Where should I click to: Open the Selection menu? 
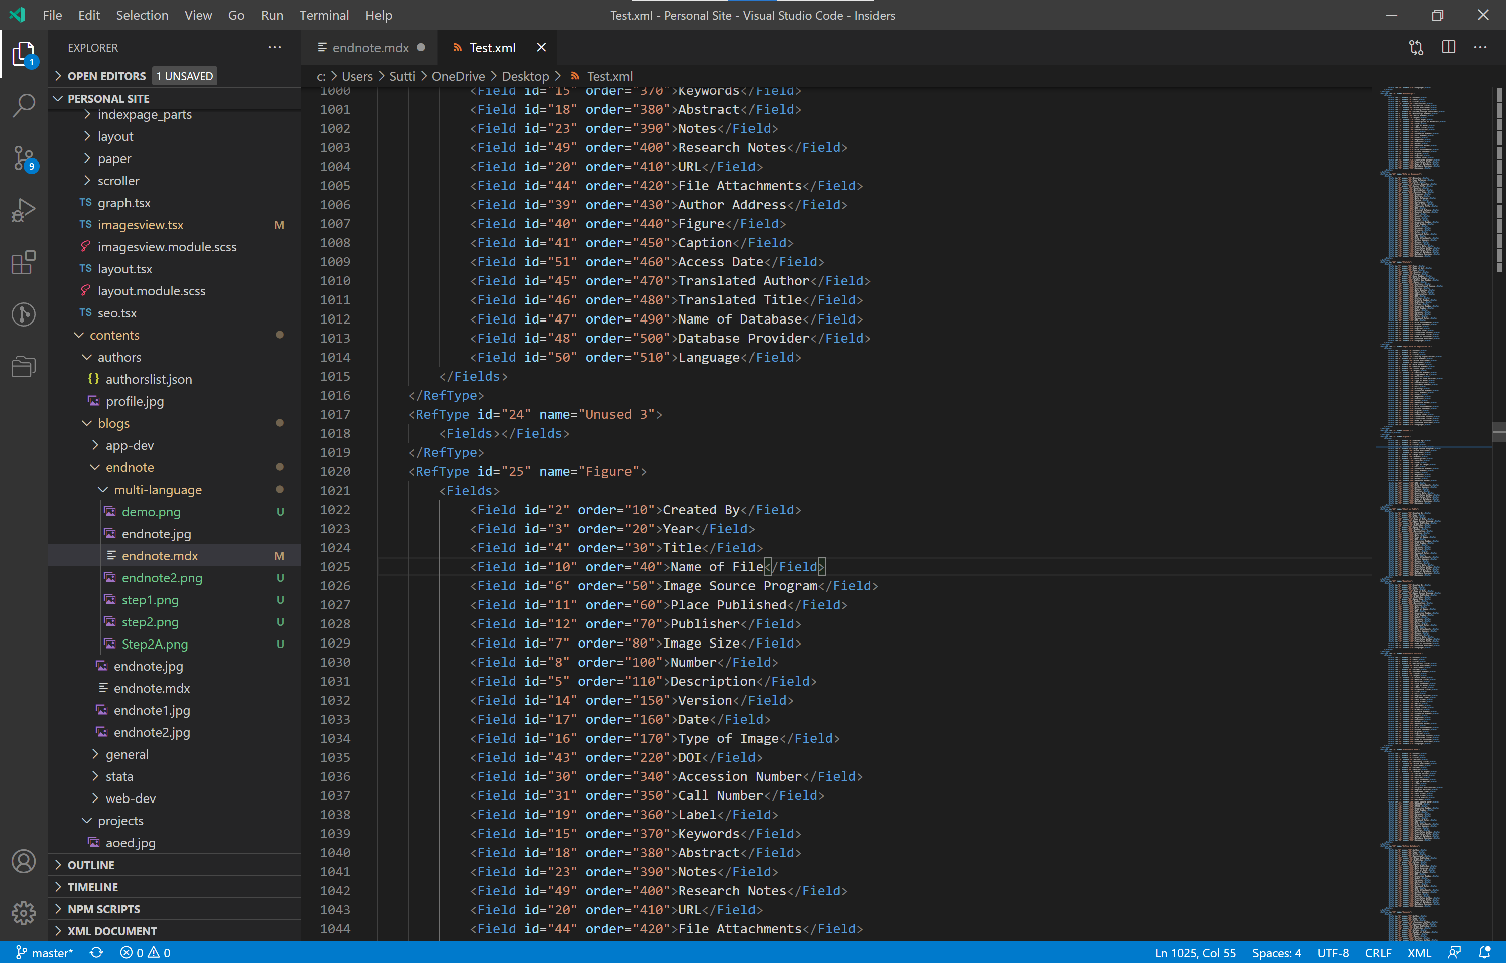[142, 15]
